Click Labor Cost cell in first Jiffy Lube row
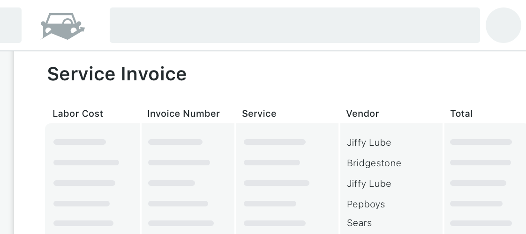 80,142
